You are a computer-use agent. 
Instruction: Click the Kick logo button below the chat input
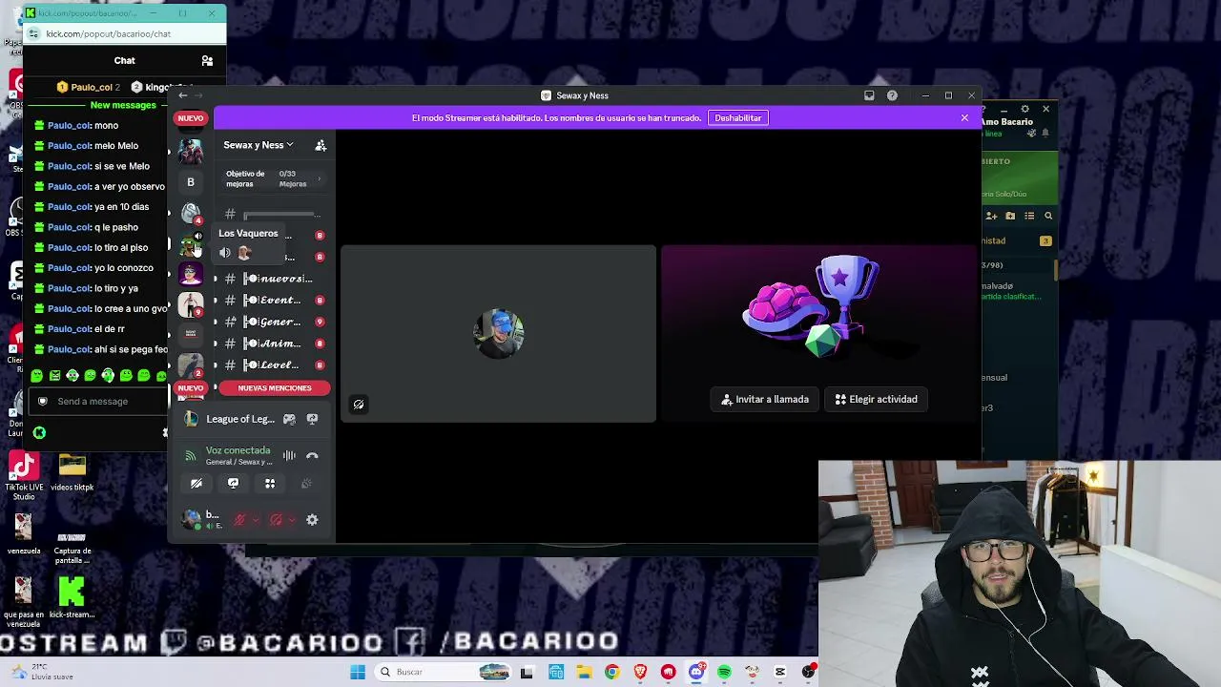coord(39,433)
